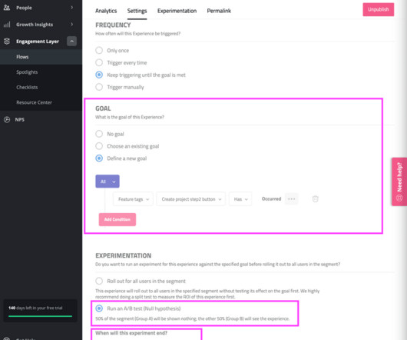Open the All conditions dropdown
This screenshot has width=407, height=340.
click(x=108, y=182)
